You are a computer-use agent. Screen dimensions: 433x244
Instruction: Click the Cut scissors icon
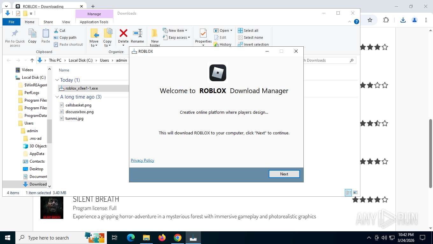point(56,30)
